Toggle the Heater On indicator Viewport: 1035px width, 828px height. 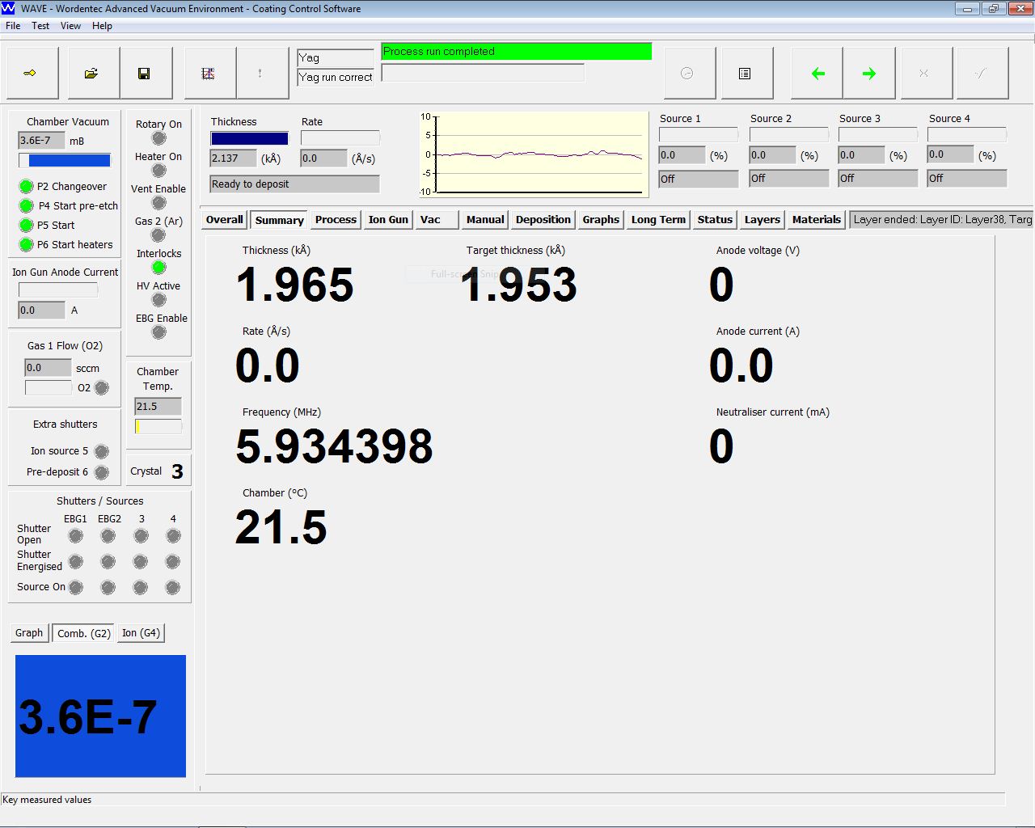(159, 171)
